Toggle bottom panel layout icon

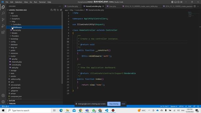(175, 2)
